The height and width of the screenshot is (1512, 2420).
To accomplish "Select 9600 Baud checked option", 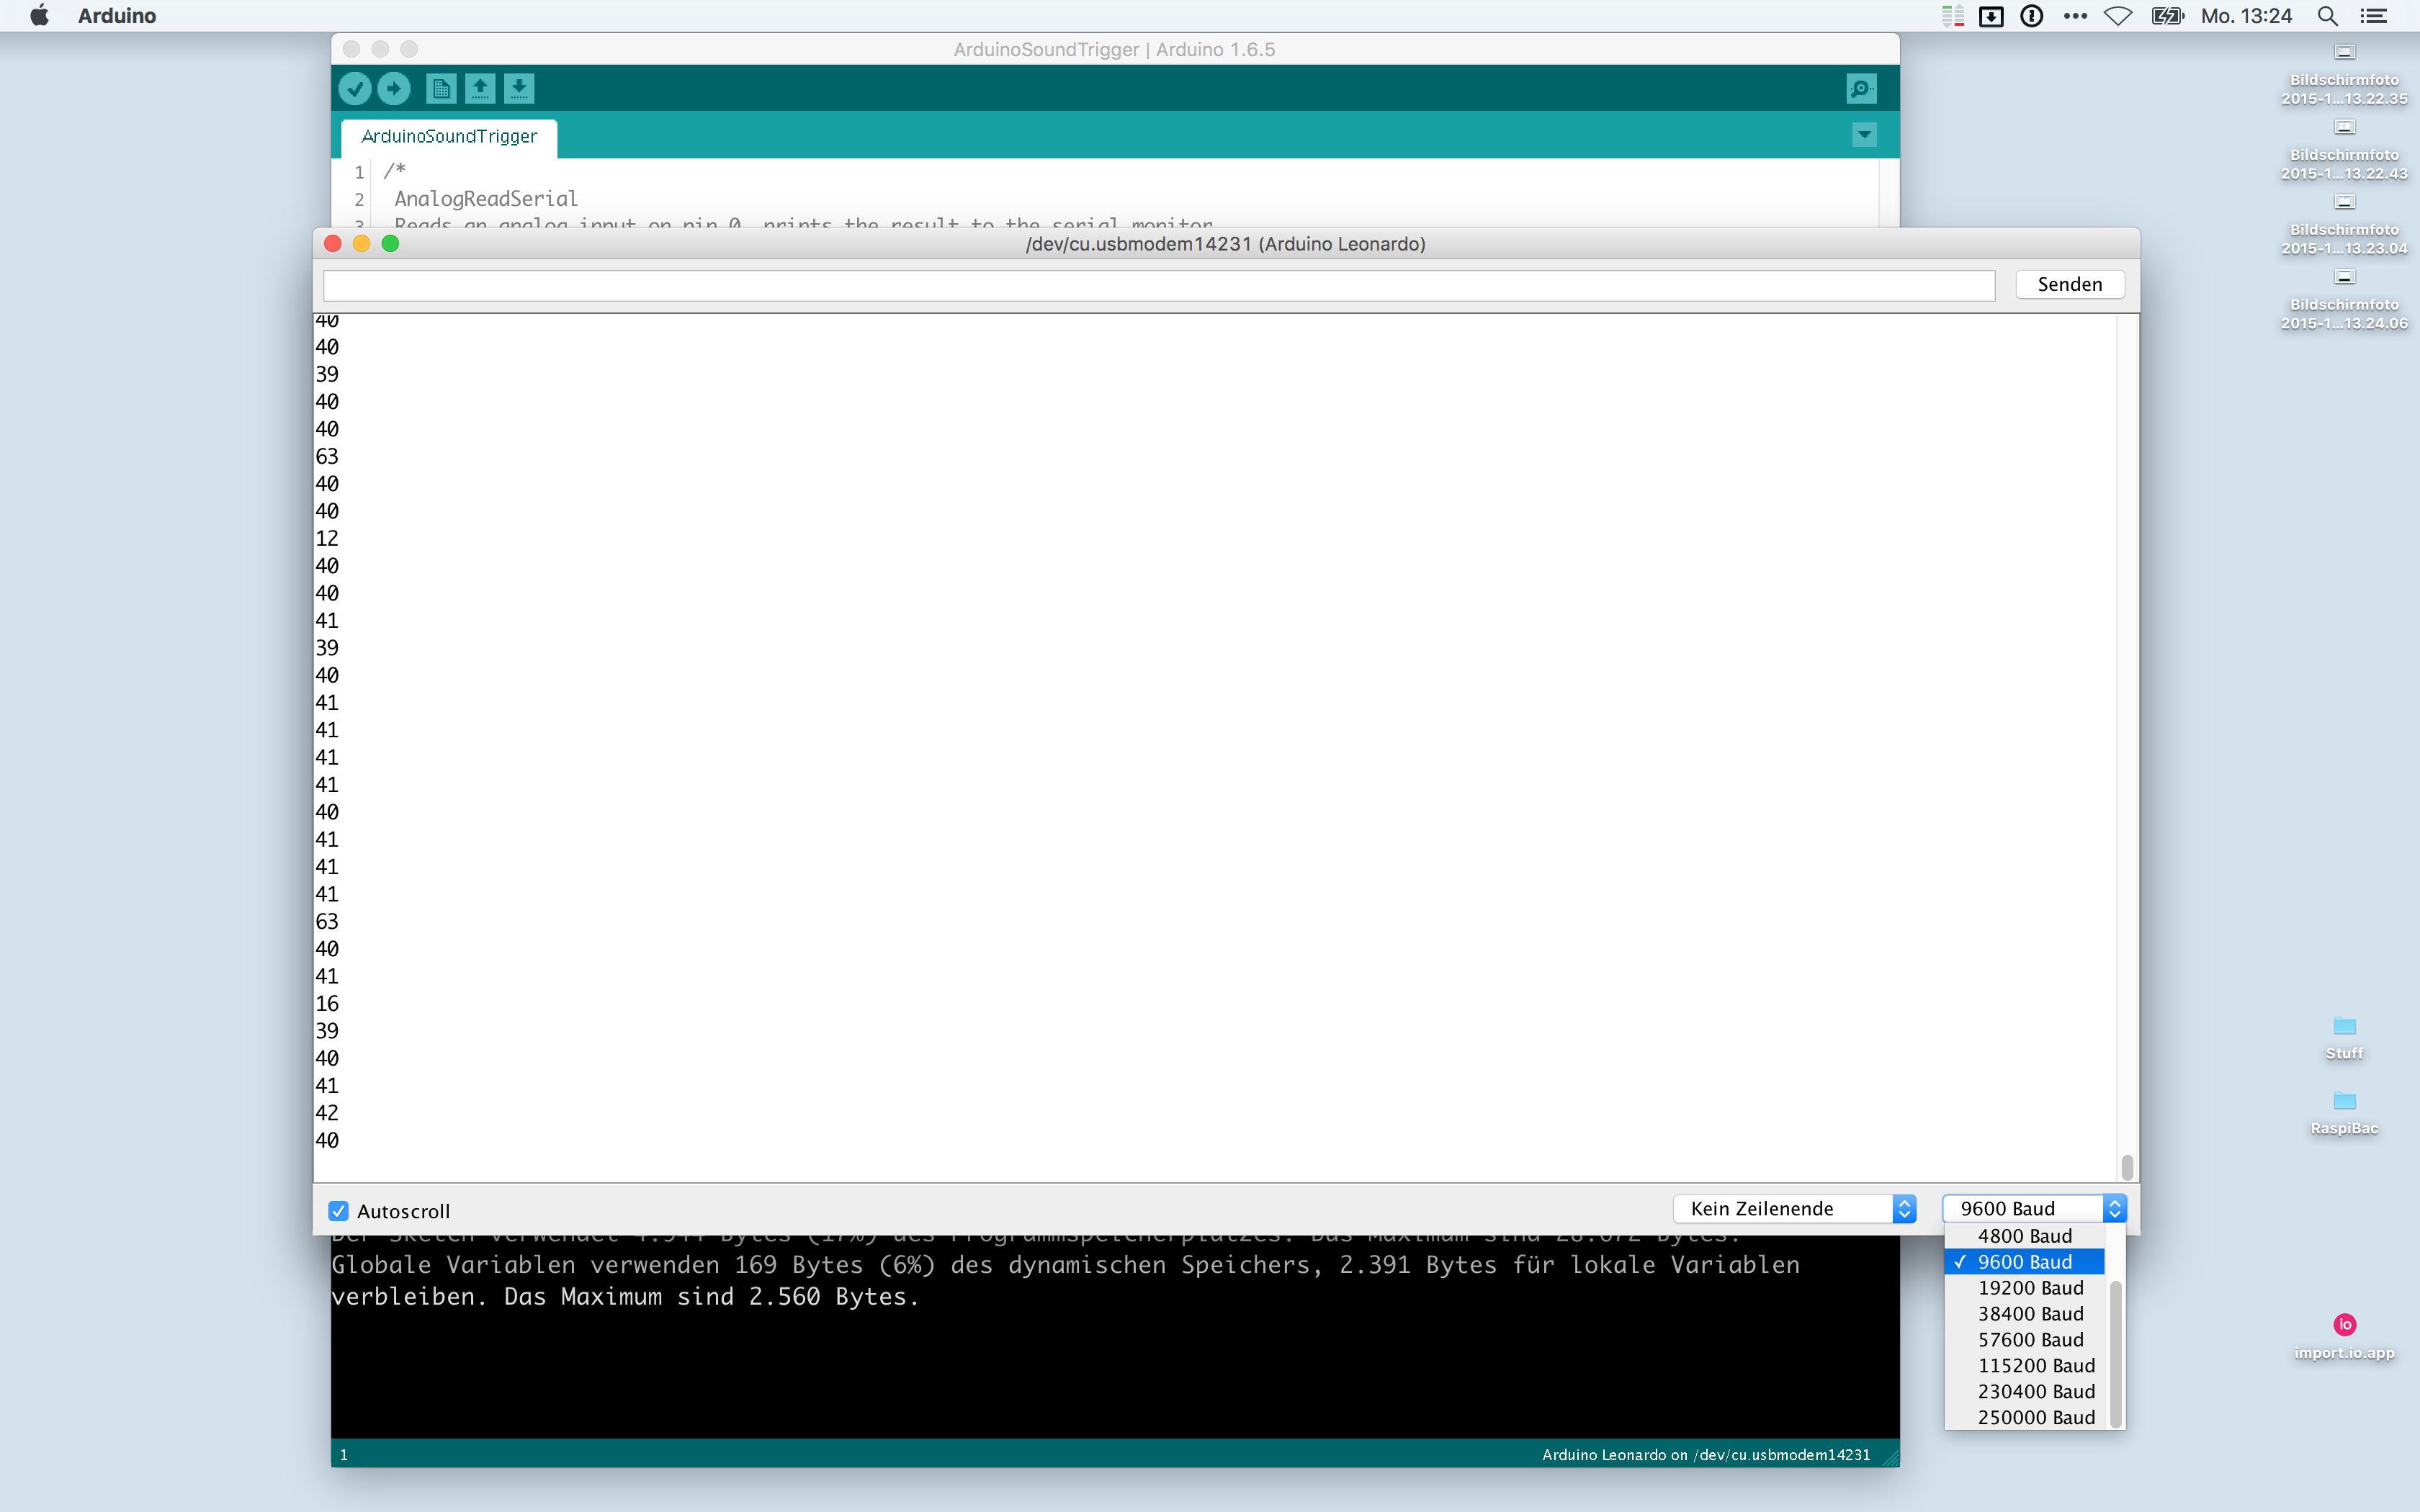I will (x=2024, y=1262).
